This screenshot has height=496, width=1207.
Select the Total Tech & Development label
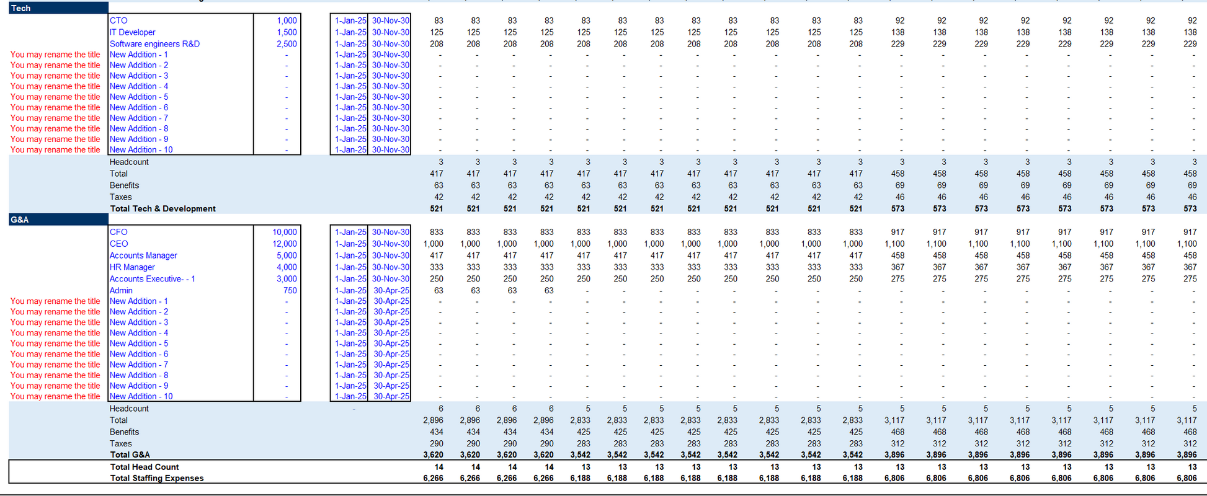(x=163, y=209)
